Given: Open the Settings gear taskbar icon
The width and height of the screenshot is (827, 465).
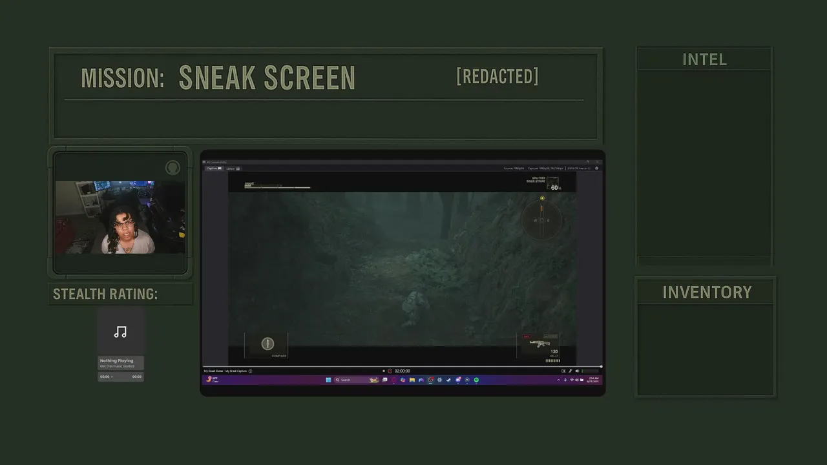Looking at the screenshot, I should [439, 380].
